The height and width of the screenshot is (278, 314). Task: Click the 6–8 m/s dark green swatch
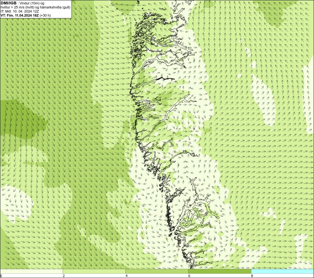[220, 271]
